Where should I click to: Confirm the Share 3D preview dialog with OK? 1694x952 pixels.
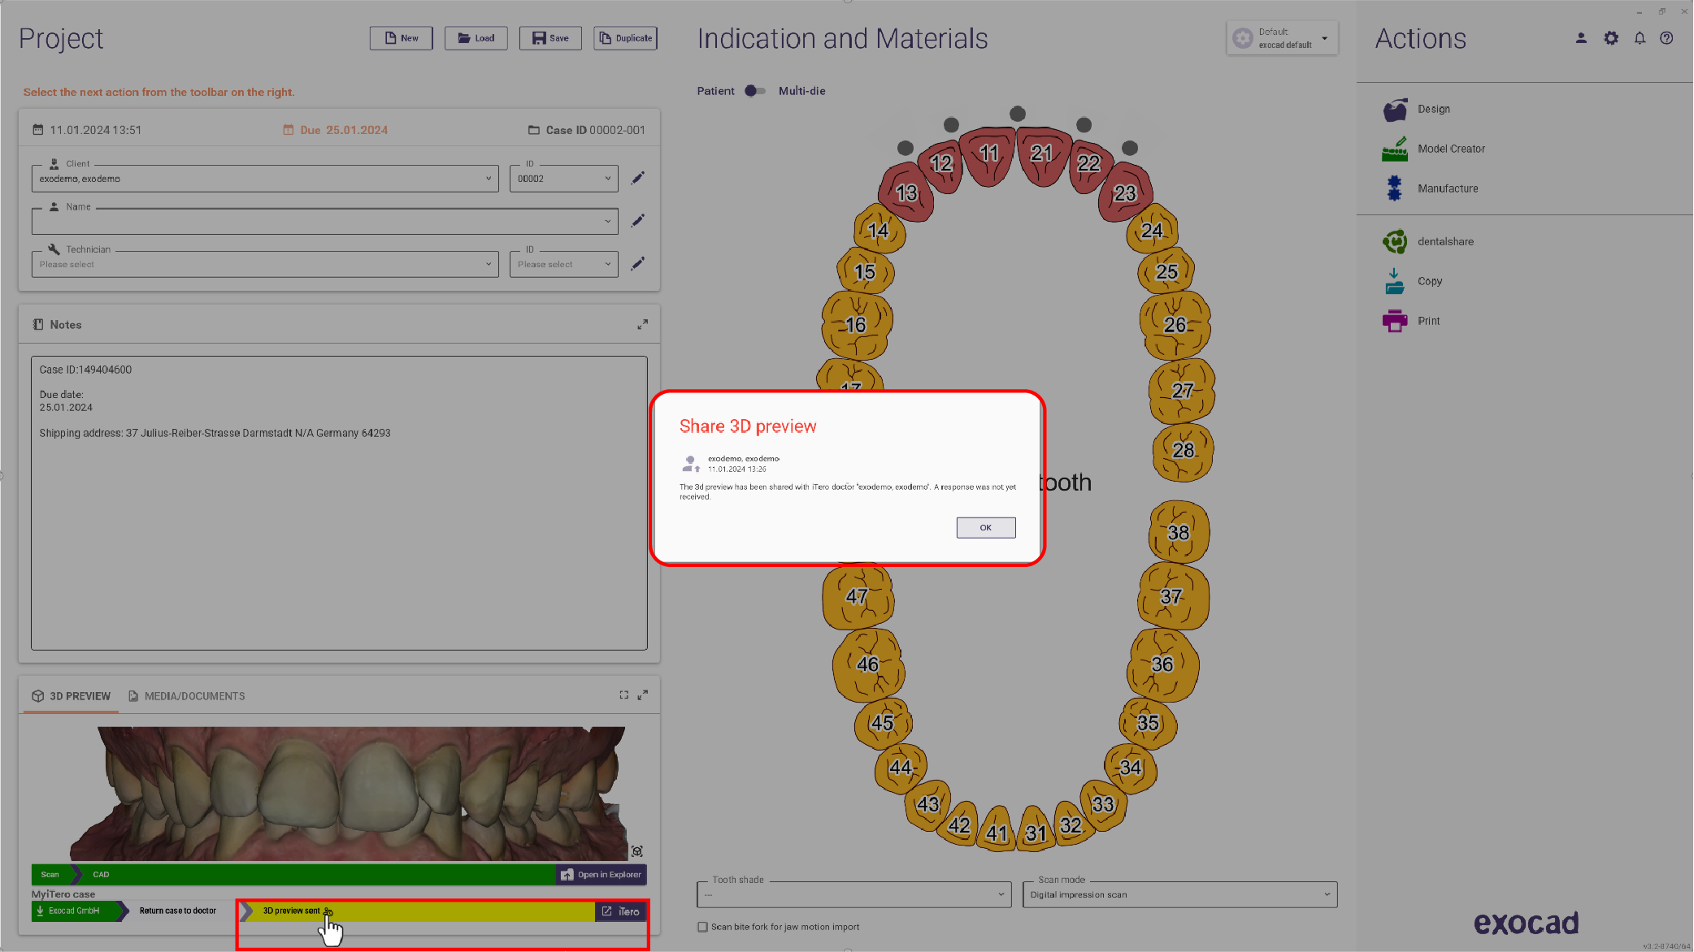[x=985, y=528]
